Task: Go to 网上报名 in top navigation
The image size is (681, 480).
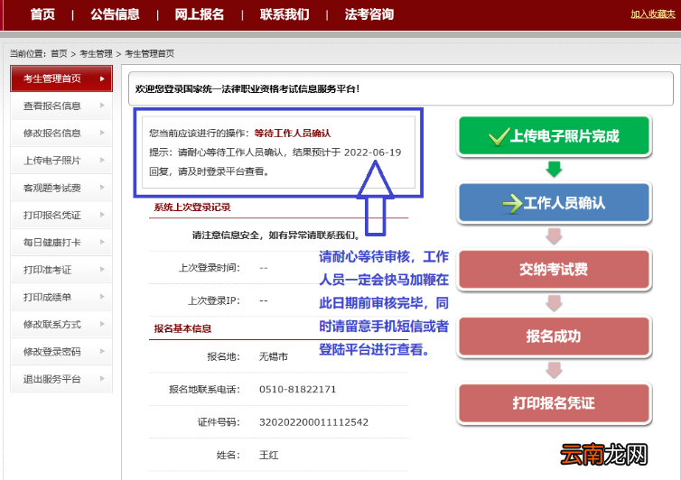Action: 200,14
